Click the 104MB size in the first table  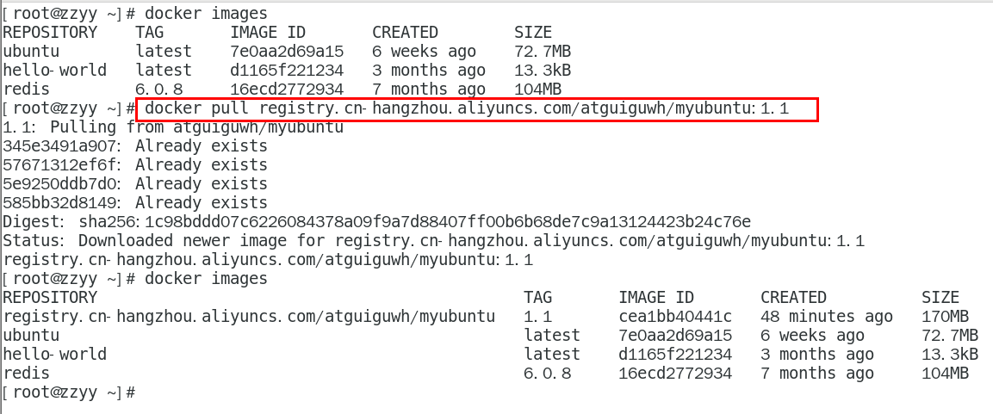tap(537, 90)
